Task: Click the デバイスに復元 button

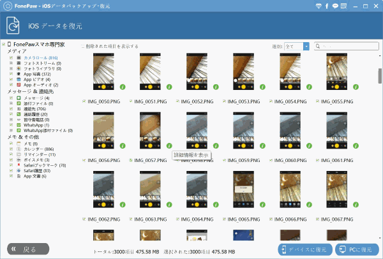Action: click(305, 249)
